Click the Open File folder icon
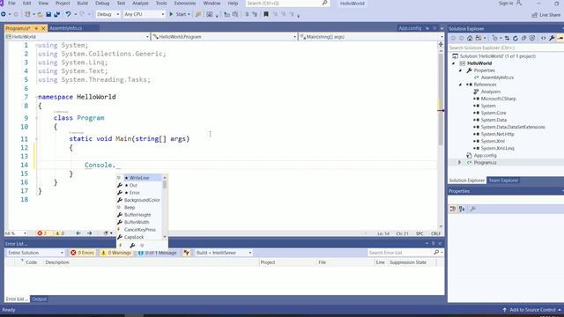Image resolution: width=564 pixels, height=317 pixels. tap(40, 14)
